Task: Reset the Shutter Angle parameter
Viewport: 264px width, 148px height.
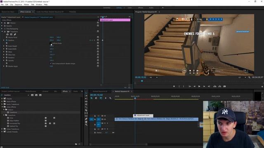Action: [98, 66]
